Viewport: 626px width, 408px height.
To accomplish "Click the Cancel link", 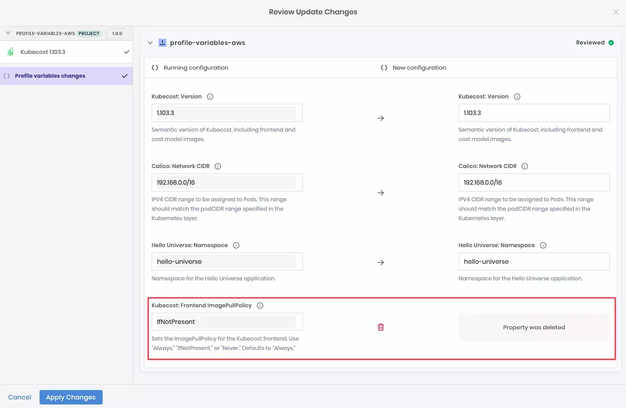I will tap(19, 397).
